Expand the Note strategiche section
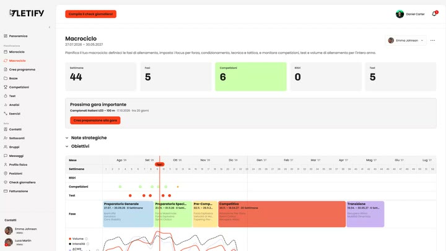The height and width of the screenshot is (251, 446). pyautogui.click(x=86, y=138)
